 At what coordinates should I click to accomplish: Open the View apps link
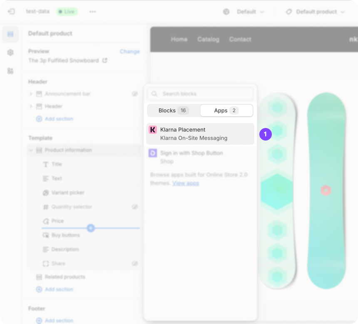pyautogui.click(x=186, y=183)
